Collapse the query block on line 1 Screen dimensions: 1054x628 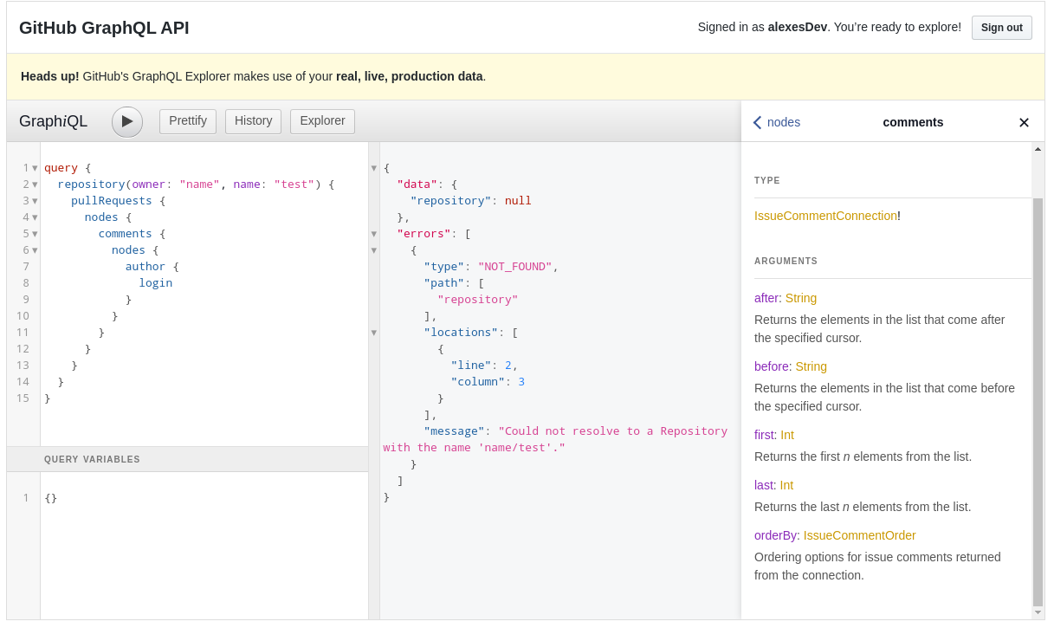tap(35, 168)
